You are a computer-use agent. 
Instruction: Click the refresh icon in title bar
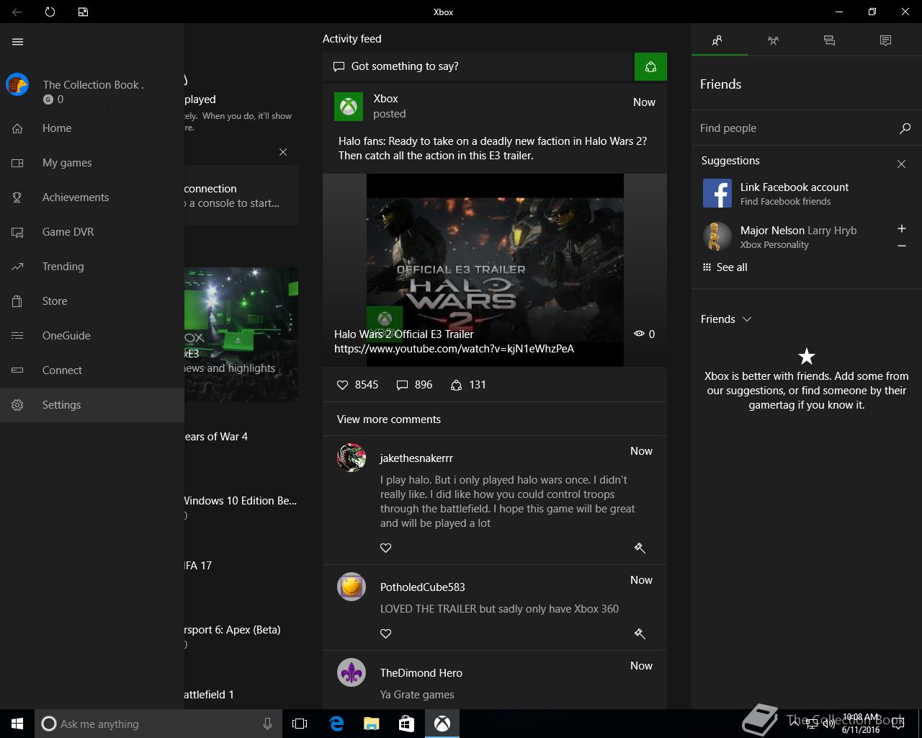click(x=50, y=12)
